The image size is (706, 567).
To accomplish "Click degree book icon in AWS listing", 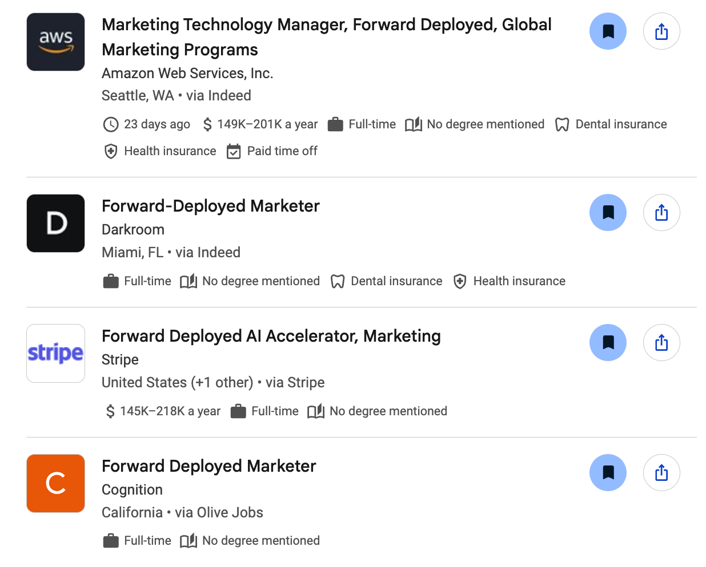I will 414,124.
